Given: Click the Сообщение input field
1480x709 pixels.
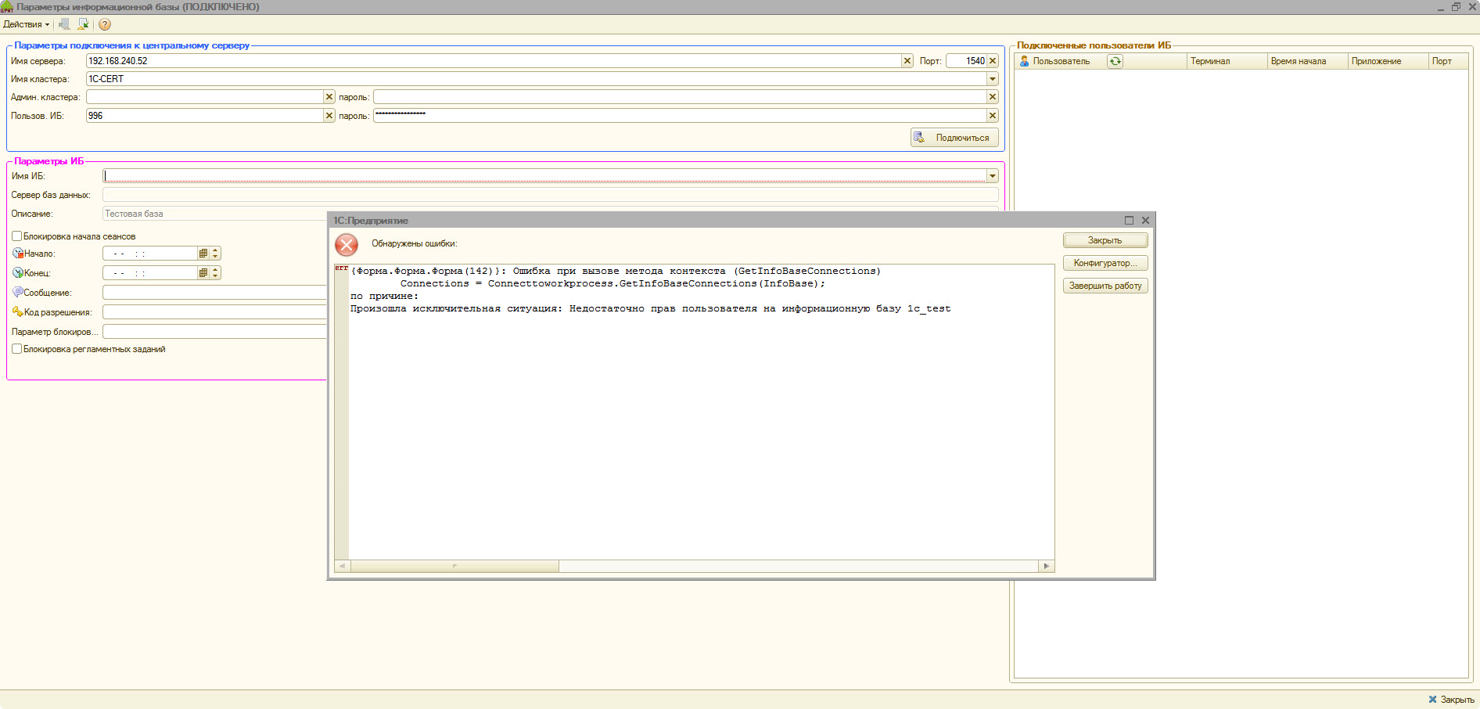Looking at the screenshot, I should (215, 293).
